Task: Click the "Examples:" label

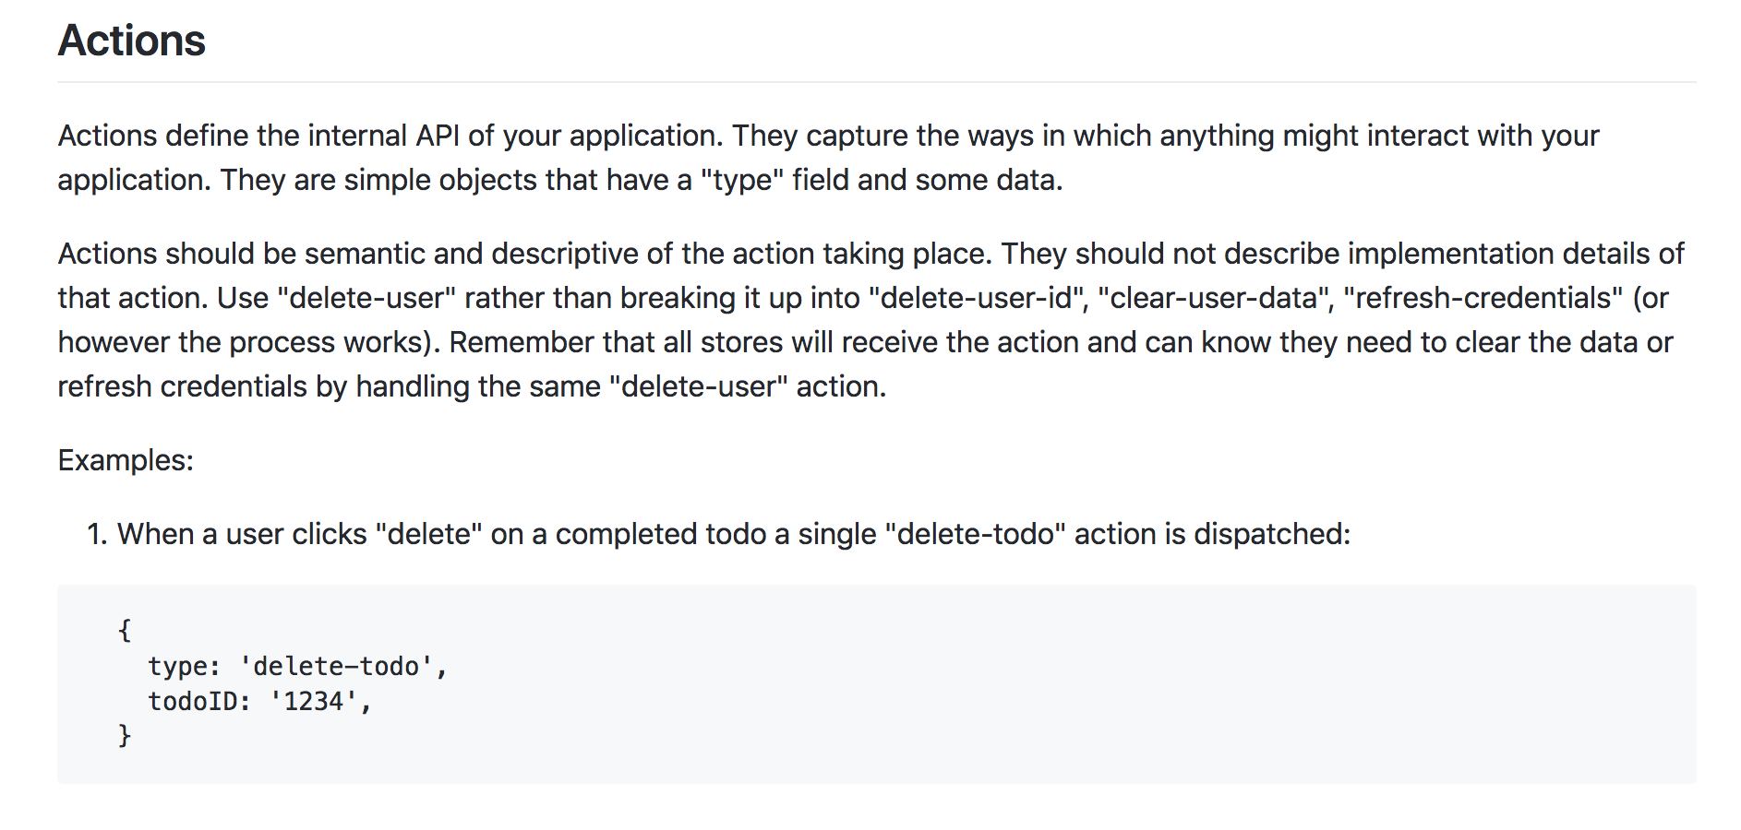Action: click(126, 460)
